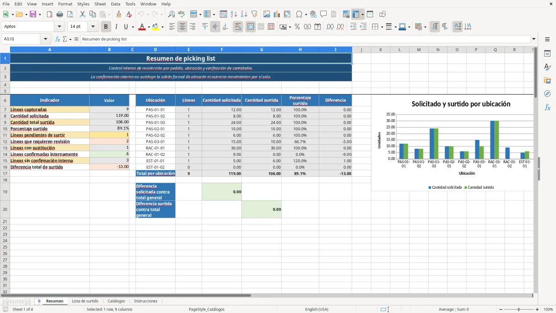
Task: Open Find and Replace
Action: click(x=171, y=14)
